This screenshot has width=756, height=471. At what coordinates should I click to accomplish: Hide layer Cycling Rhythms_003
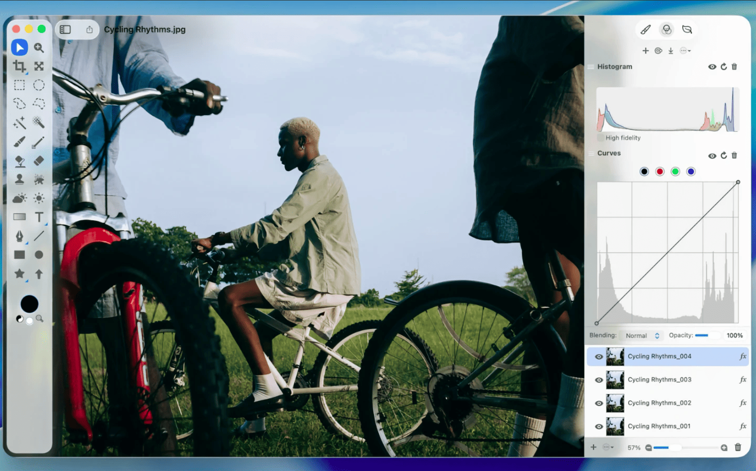599,380
